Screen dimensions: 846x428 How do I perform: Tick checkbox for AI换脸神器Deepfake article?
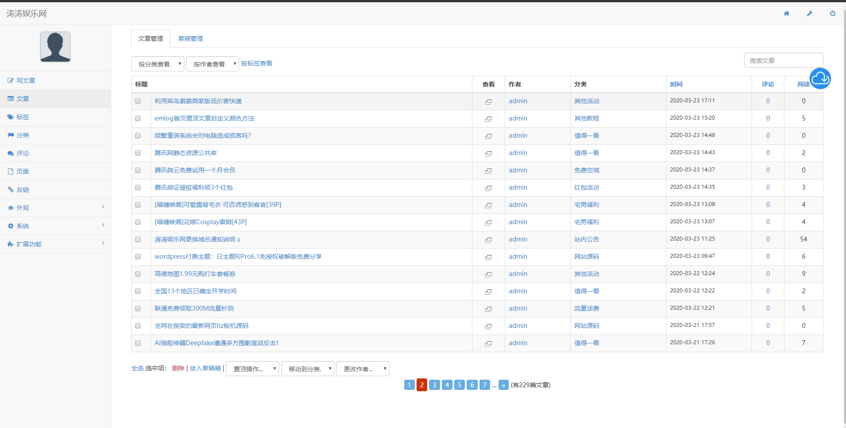click(138, 343)
